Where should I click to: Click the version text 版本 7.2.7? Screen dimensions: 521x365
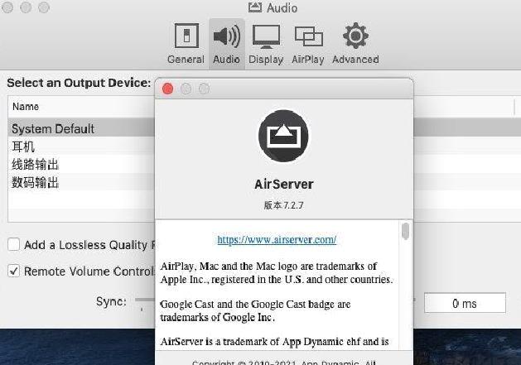(x=283, y=205)
